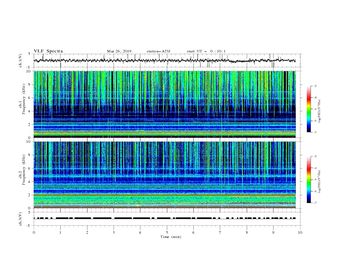Image resolution: width=338 pixels, height=261 pixels.
Task: Click the ch.1 colorbar "log(PSD)(V²/Hz)" label
Action: pos(320,111)
